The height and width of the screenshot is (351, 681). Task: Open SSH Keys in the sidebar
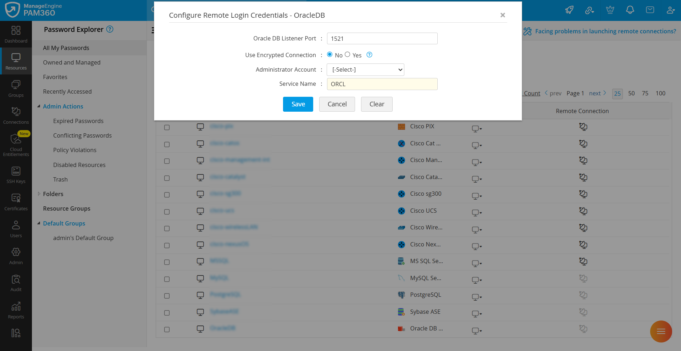point(16,175)
